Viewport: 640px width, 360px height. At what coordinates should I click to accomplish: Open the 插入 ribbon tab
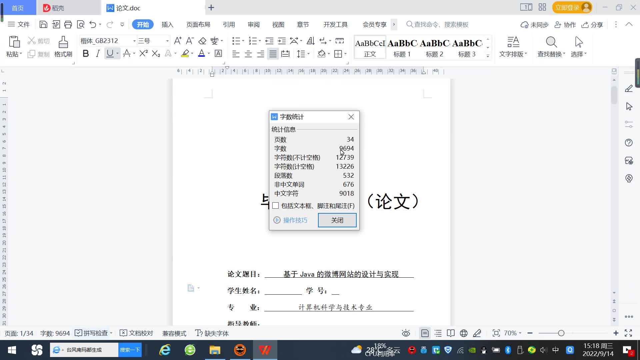point(167,24)
